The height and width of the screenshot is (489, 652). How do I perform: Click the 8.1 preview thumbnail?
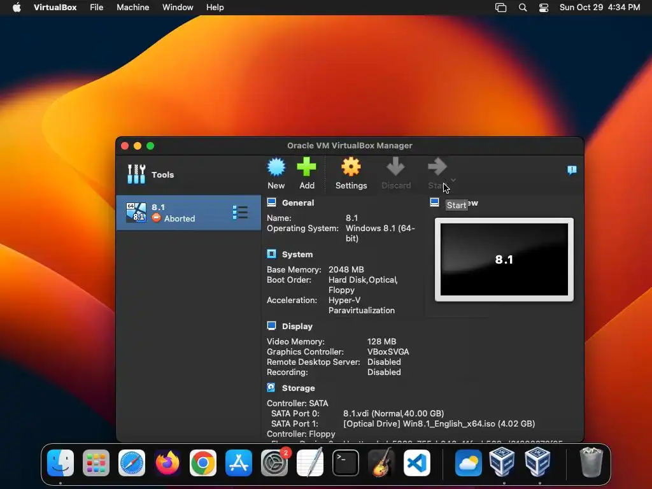[x=504, y=260]
